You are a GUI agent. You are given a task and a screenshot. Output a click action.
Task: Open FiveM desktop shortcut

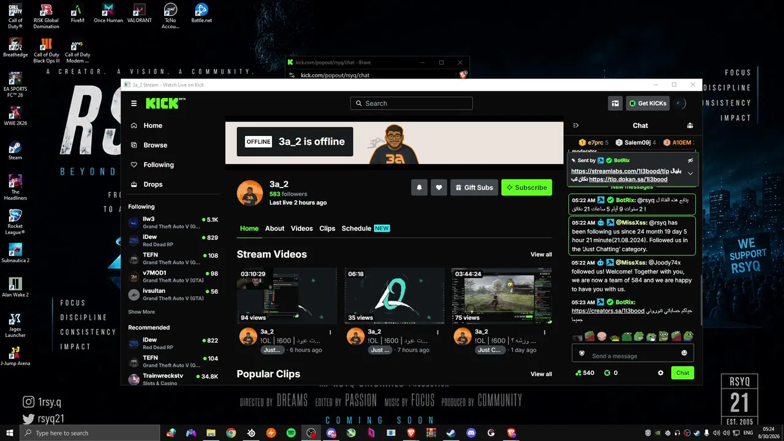77,13
